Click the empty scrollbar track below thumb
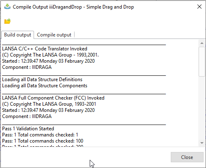Screen dimensions: 206x168 pos(202,108)
